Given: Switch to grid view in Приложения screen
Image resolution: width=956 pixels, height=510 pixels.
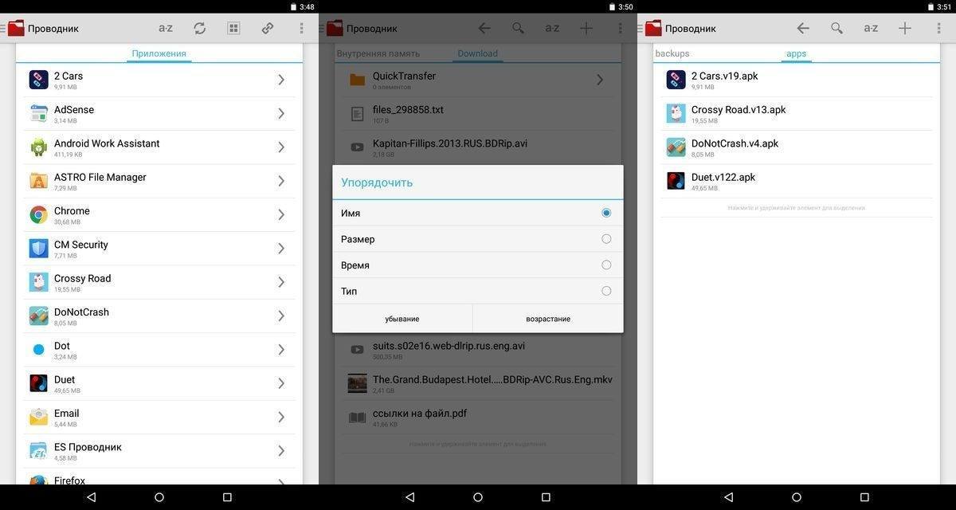Looking at the screenshot, I should coord(233,28).
